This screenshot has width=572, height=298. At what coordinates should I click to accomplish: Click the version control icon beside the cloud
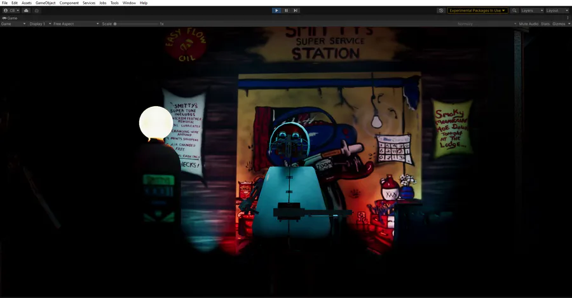pos(36,11)
